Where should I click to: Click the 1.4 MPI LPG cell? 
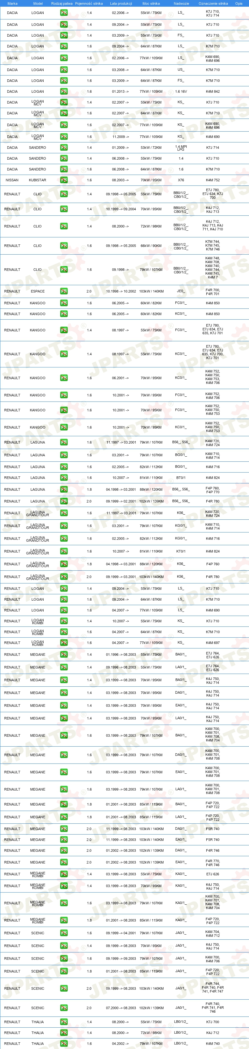[x=181, y=148]
